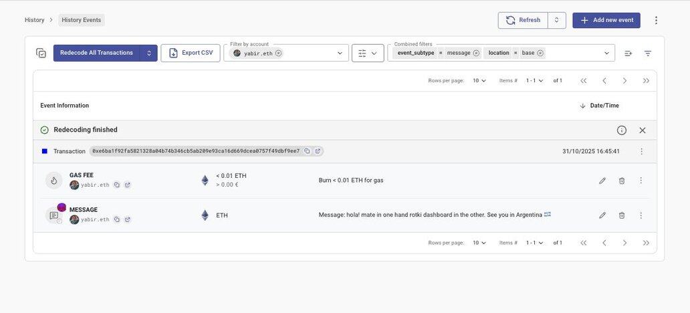The height and width of the screenshot is (313, 690).
Task: Open the MESSAGE event three-dot menu
Action: click(641, 215)
